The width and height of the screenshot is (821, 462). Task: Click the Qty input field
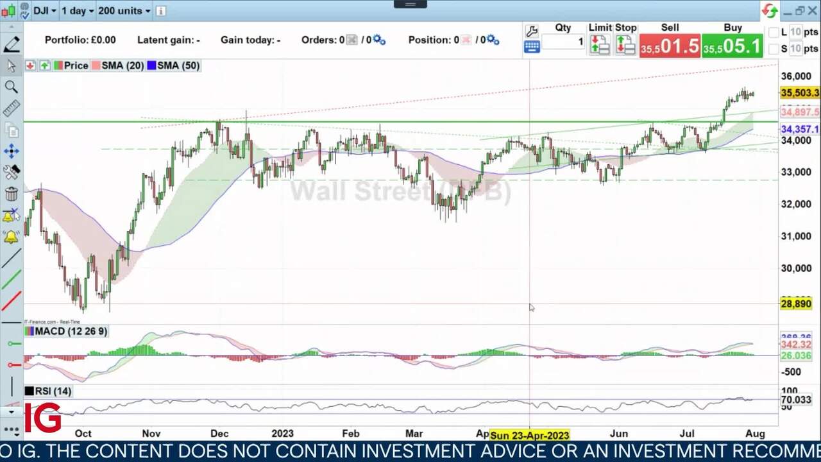(x=563, y=42)
